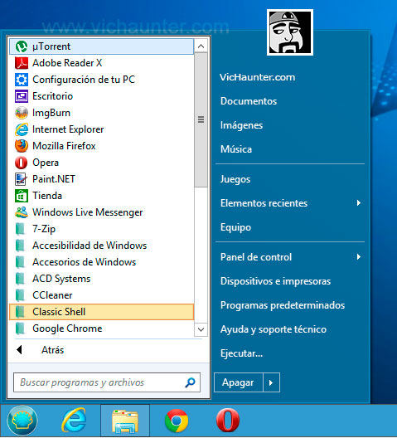Viewport: 397px width, 438px height.
Task: Open µTorrent from the programs list
Action: [x=101, y=46]
